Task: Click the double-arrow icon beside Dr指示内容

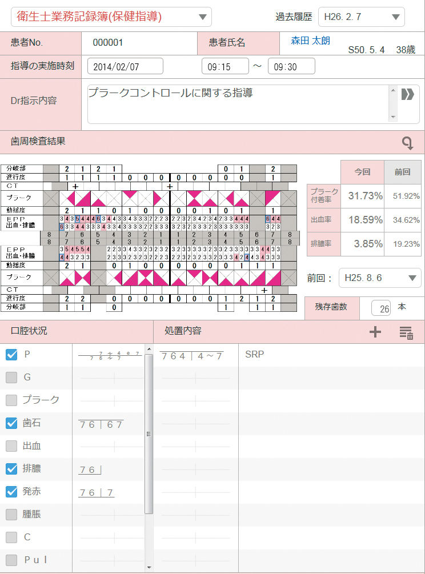Action: point(407,94)
